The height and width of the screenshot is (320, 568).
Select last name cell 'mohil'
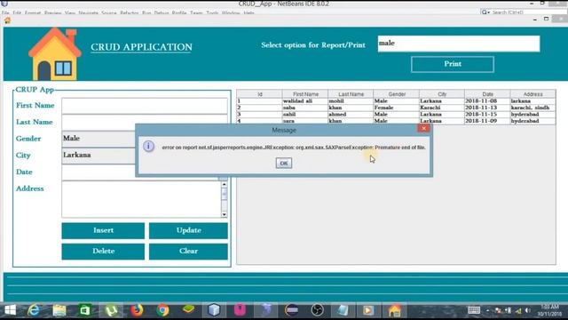point(351,100)
